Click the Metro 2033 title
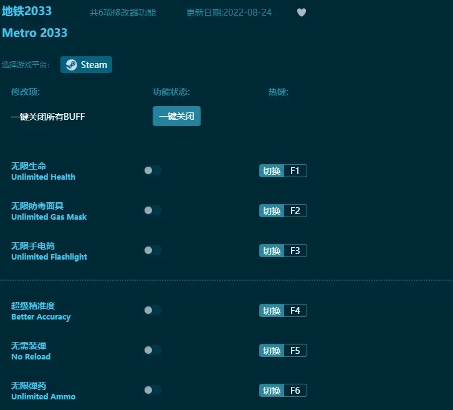453x410 pixels. tap(35, 32)
